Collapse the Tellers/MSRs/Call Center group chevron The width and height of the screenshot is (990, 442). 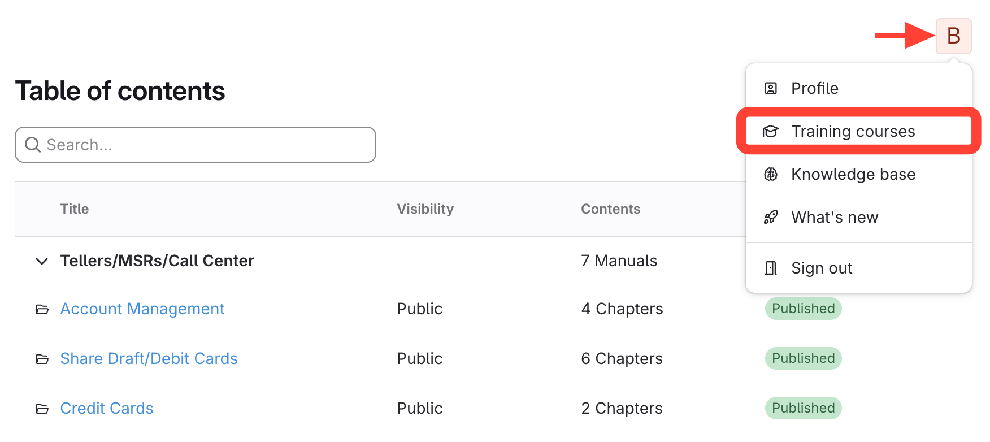pos(41,261)
